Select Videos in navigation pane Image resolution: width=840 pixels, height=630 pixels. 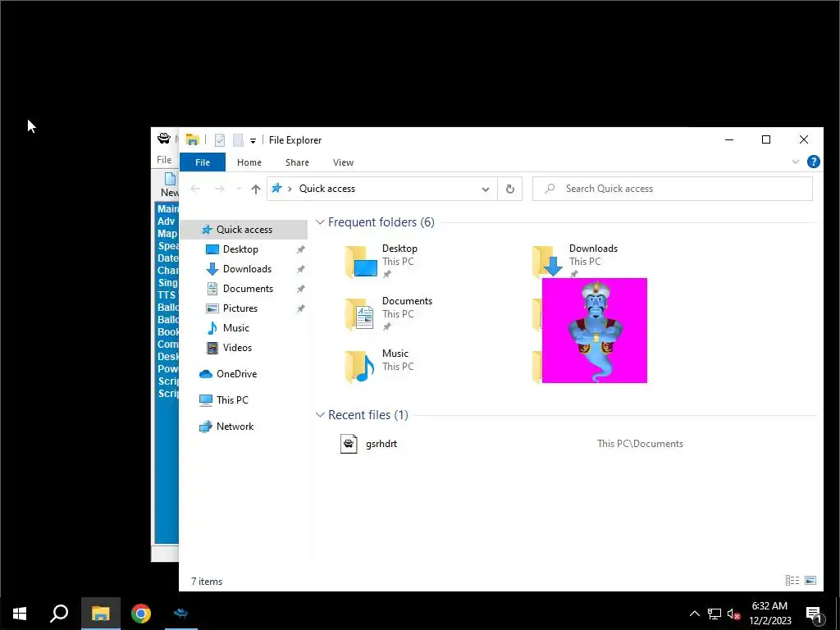point(237,348)
